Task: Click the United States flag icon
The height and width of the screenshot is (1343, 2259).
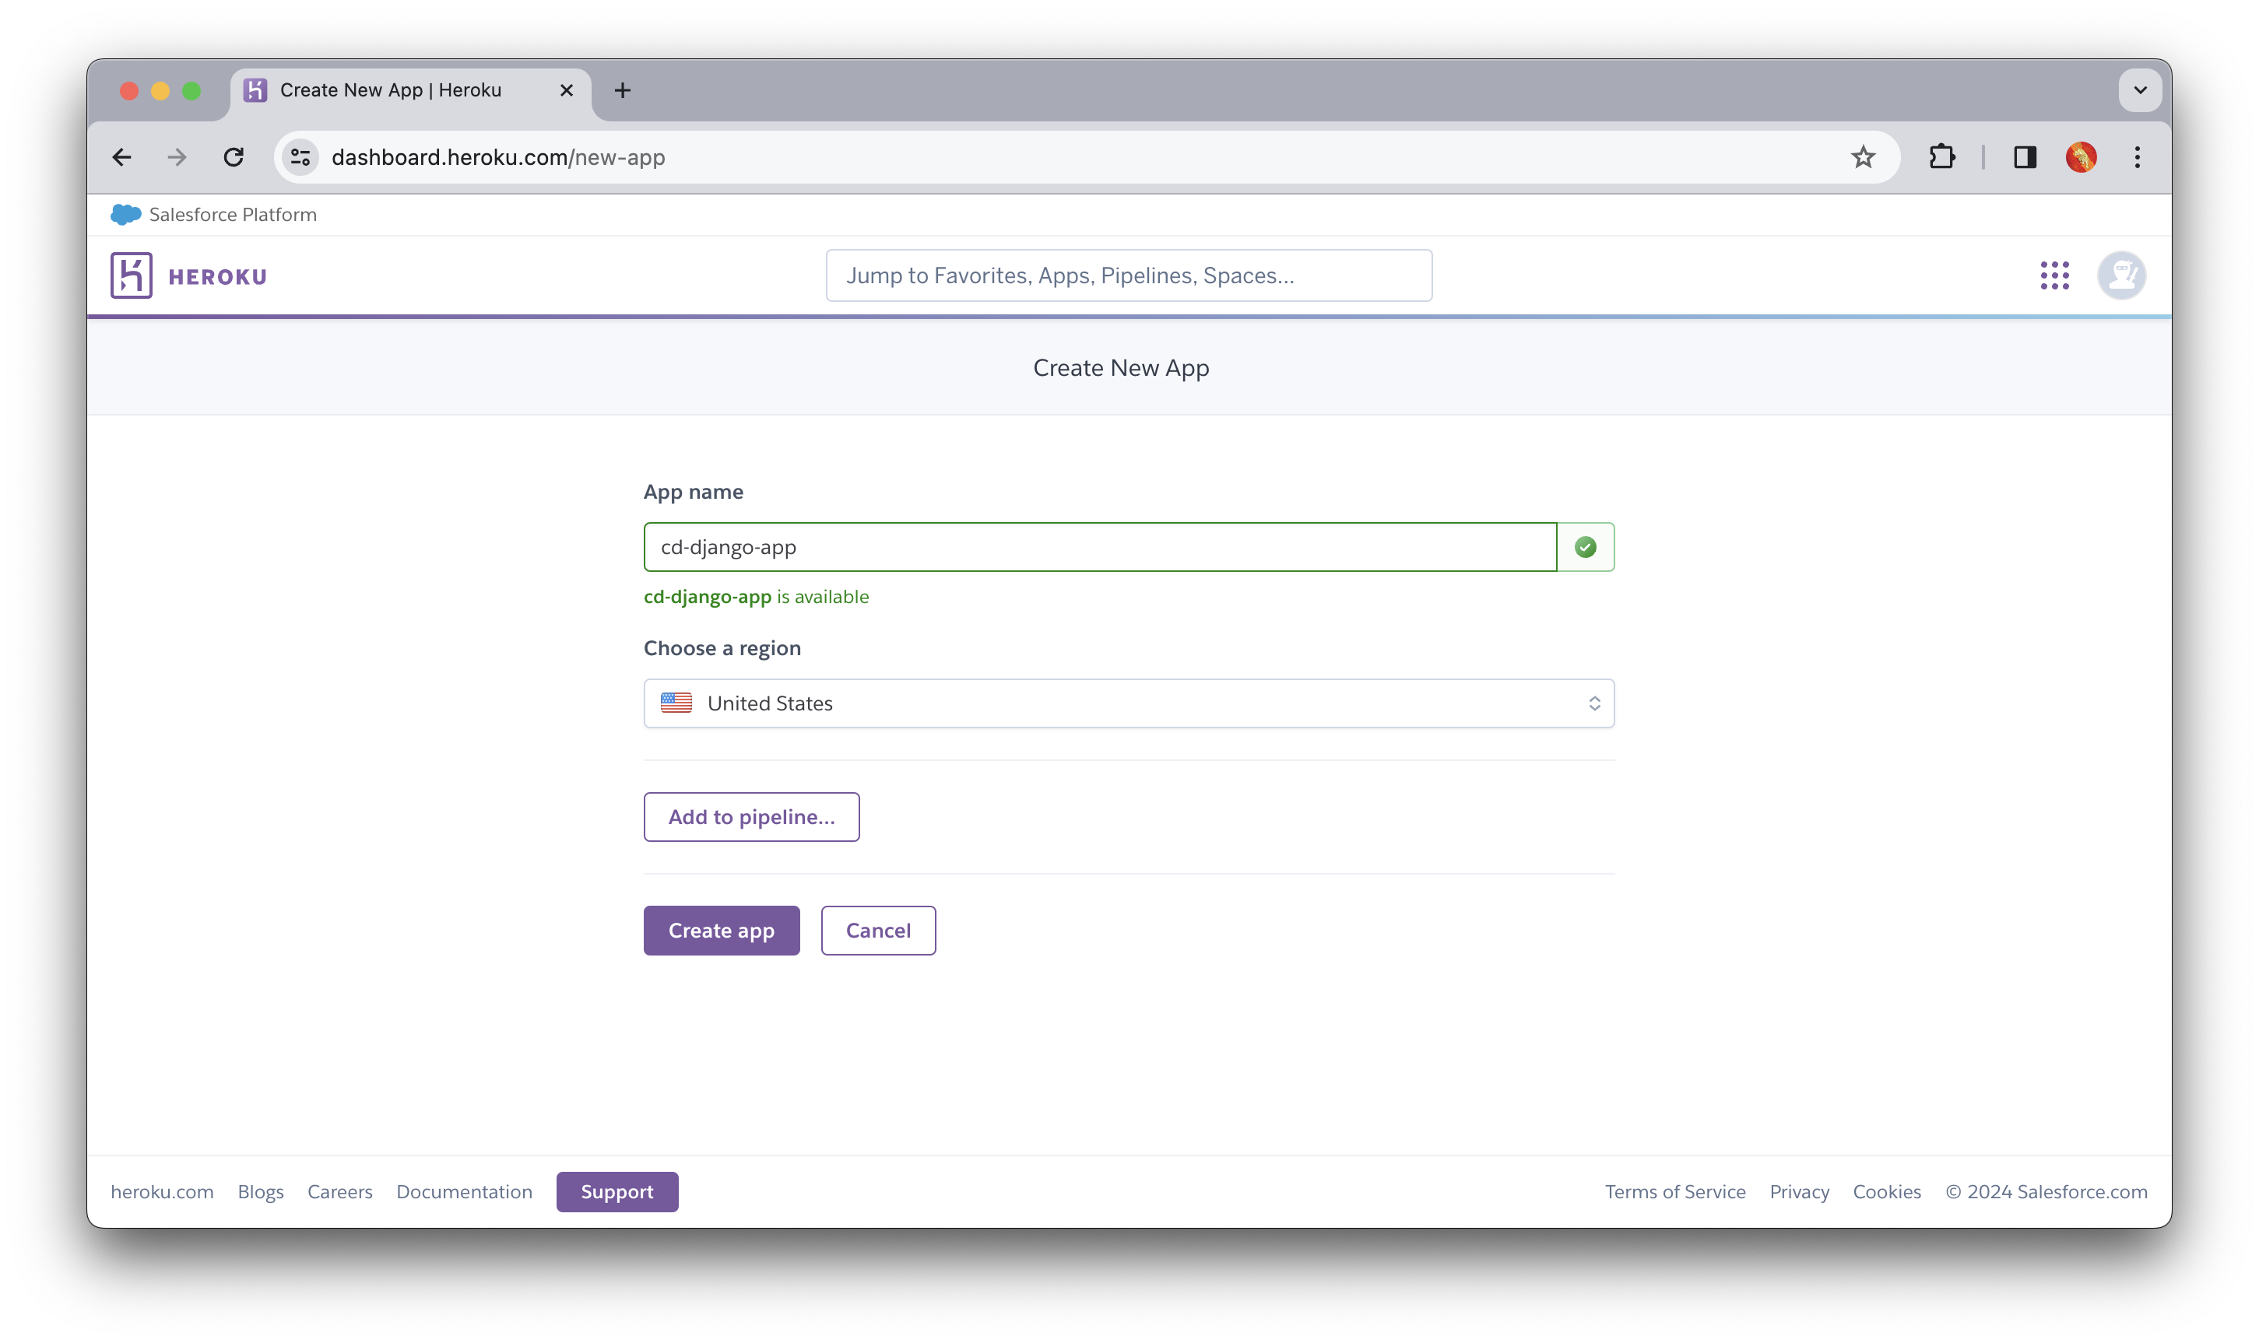Action: point(676,703)
